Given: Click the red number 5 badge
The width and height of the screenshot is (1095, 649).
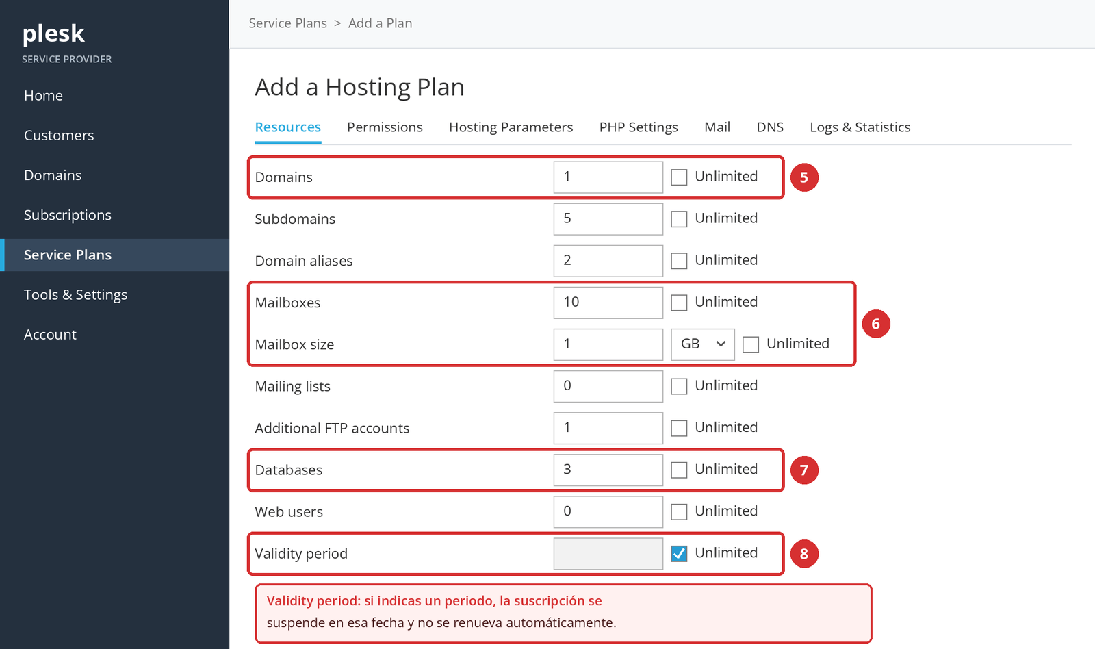Looking at the screenshot, I should (x=804, y=177).
